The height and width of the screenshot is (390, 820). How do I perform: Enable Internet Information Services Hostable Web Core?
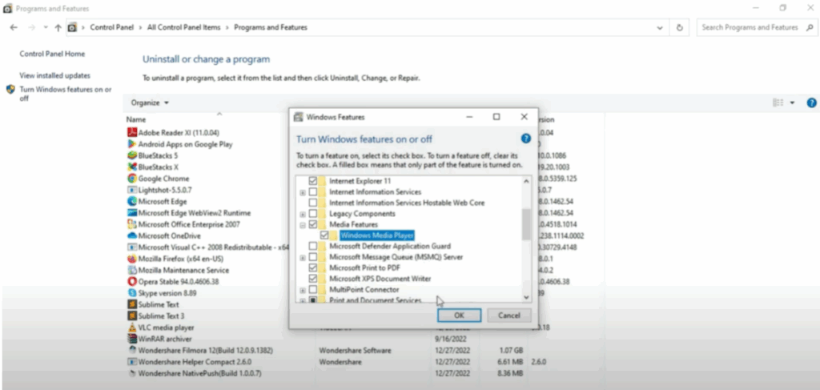pos(313,203)
